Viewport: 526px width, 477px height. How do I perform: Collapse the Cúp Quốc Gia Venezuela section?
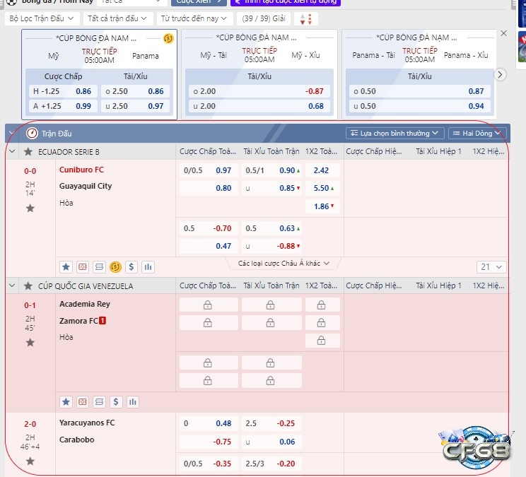[12, 285]
